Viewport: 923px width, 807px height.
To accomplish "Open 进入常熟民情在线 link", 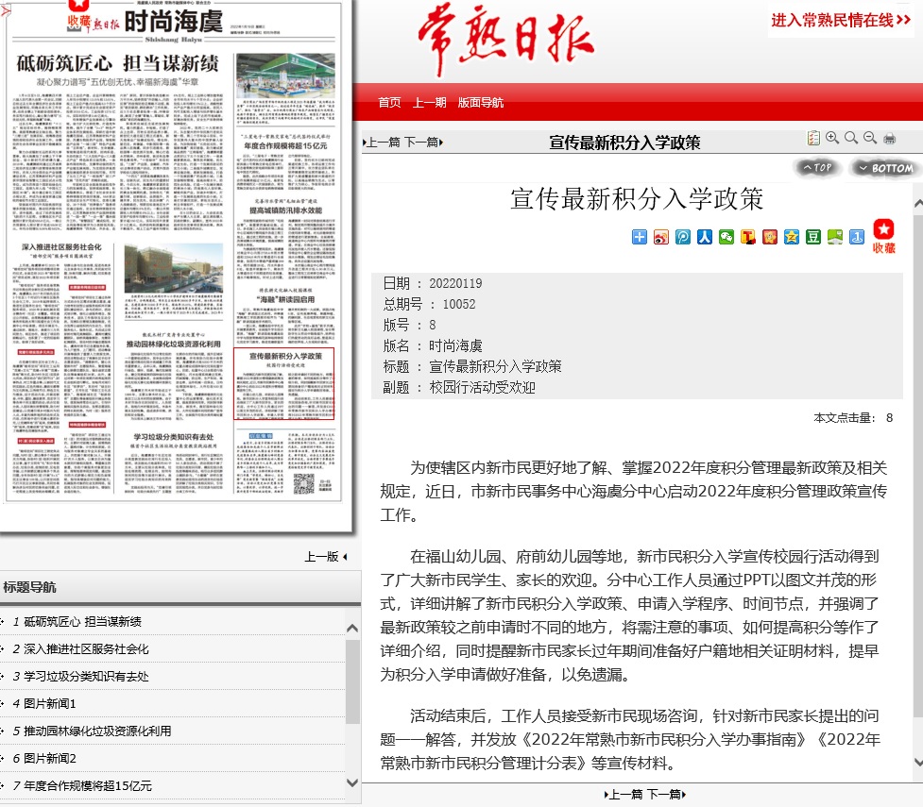I will tap(841, 21).
